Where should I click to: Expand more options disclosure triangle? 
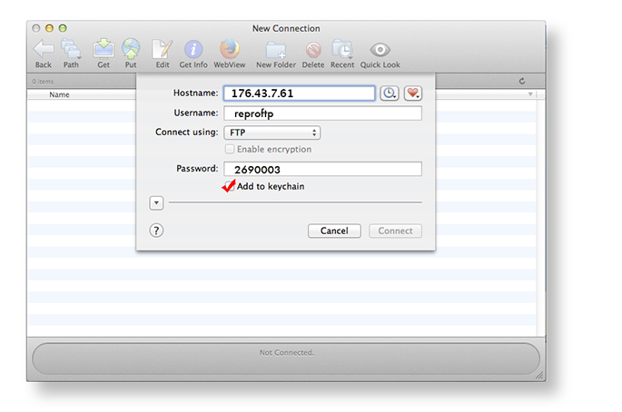(156, 202)
